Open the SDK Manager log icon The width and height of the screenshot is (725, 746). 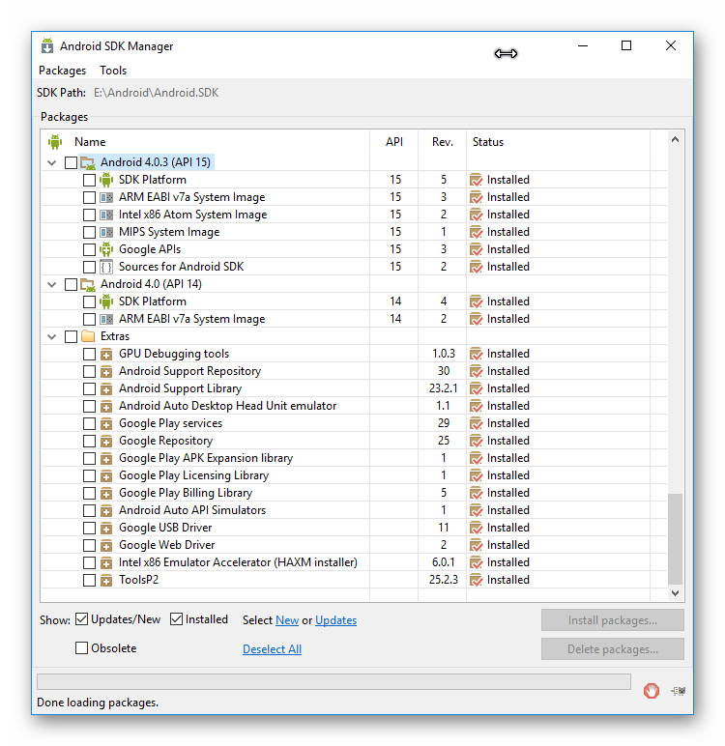[x=678, y=691]
